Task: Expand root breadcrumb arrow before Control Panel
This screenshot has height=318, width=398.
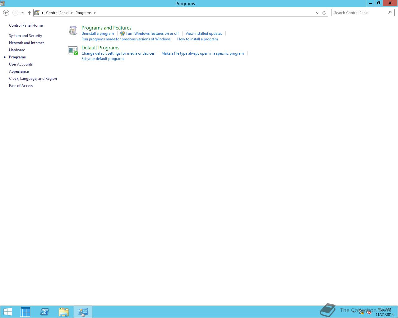Action: (43, 13)
